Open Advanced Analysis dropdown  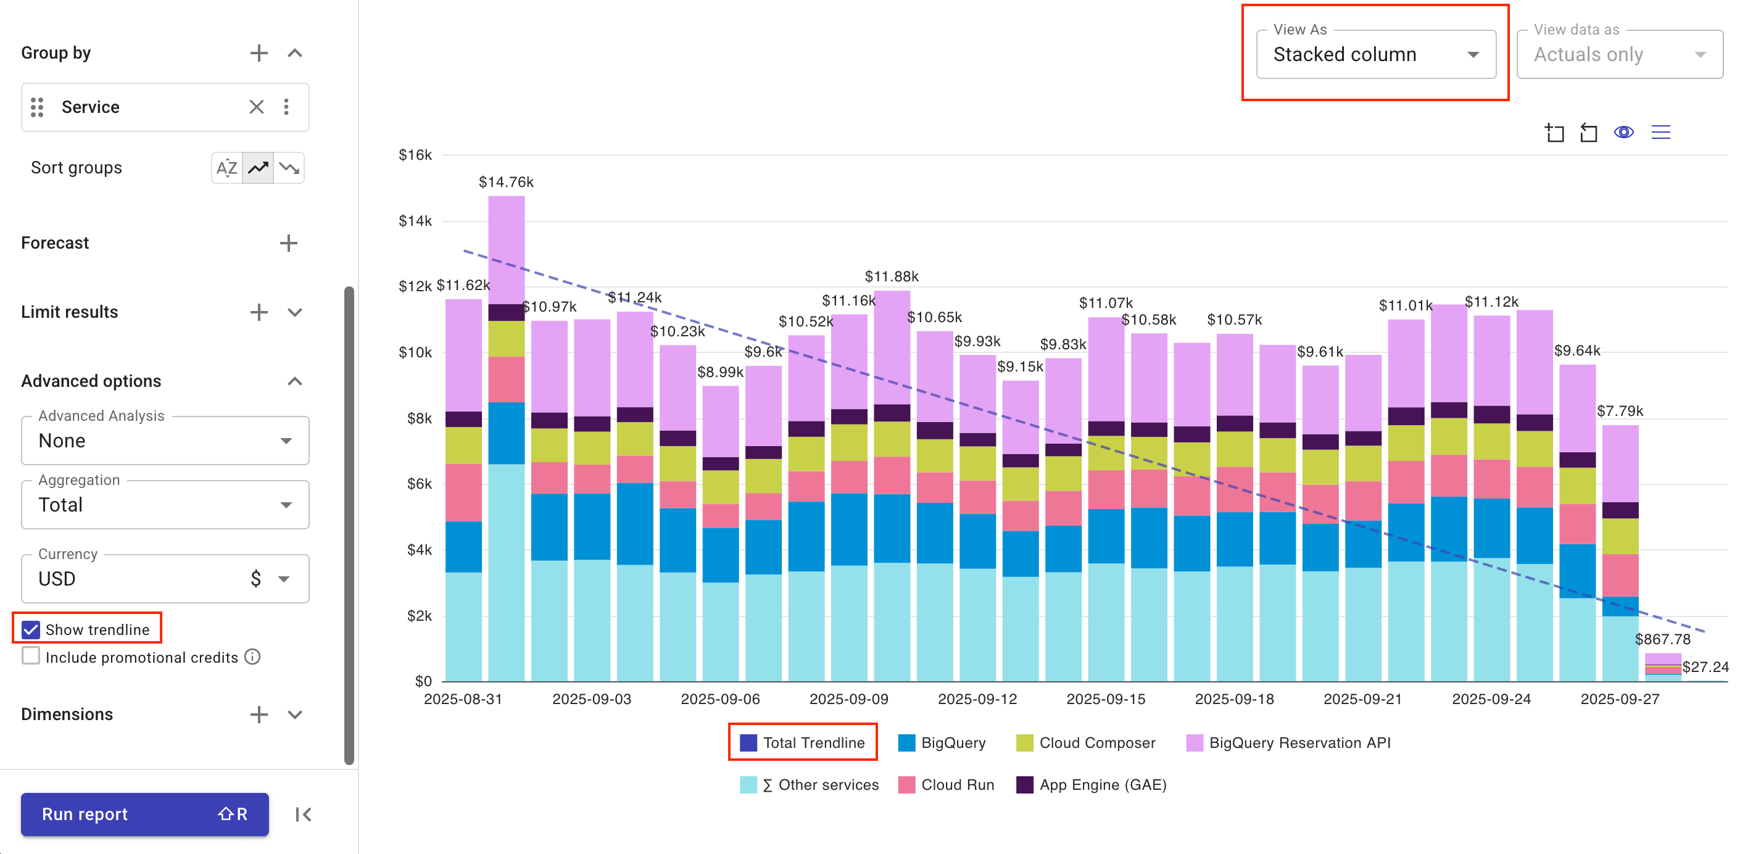(x=165, y=441)
